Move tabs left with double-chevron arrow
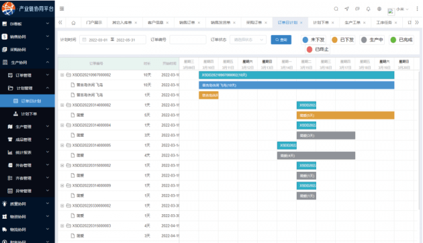 (x=60, y=23)
